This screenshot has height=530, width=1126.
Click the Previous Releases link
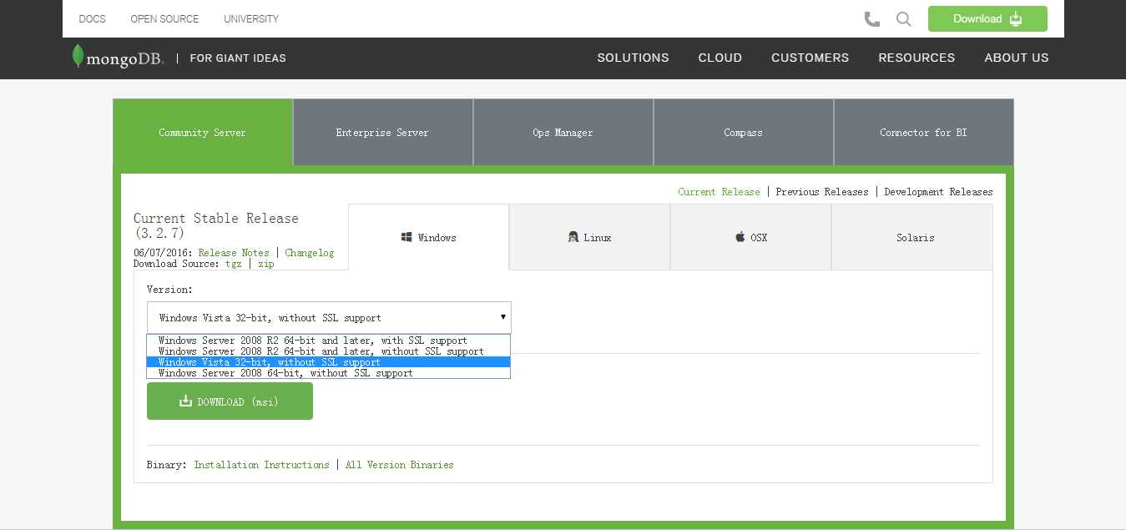coord(822,192)
